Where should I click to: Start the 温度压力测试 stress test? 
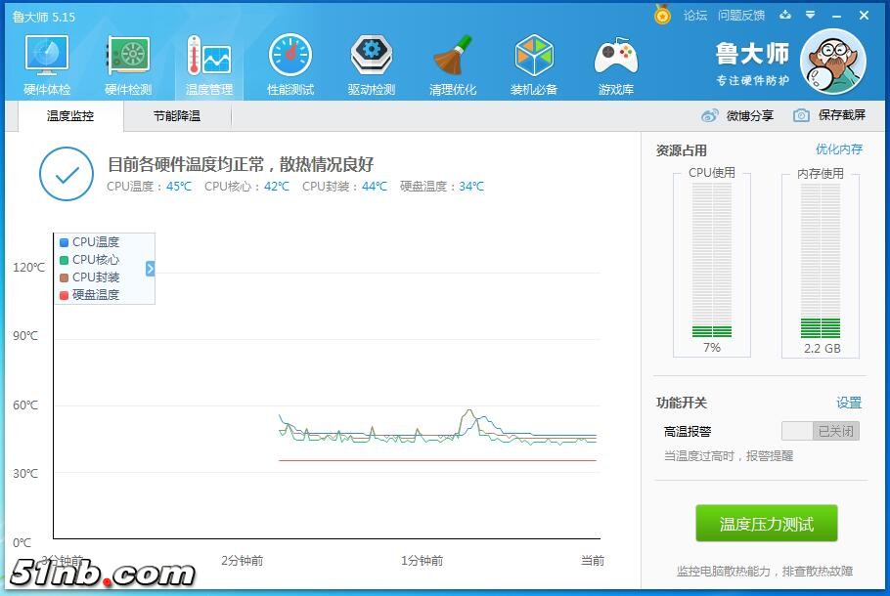coord(766,525)
